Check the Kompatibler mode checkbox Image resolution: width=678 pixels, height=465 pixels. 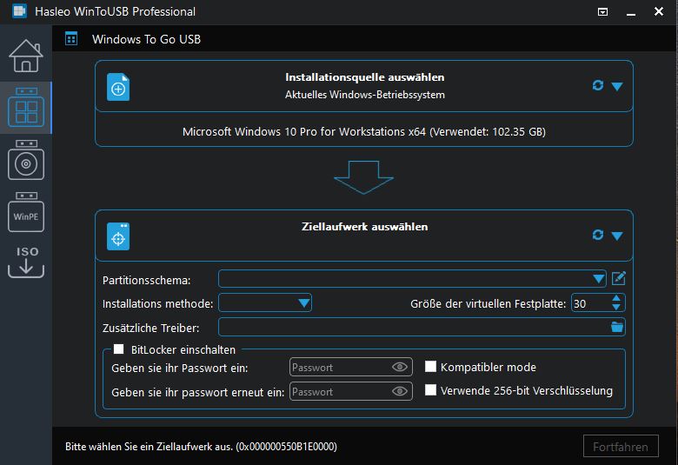click(430, 367)
